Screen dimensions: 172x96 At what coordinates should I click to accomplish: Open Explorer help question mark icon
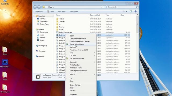(x=135, y=11)
